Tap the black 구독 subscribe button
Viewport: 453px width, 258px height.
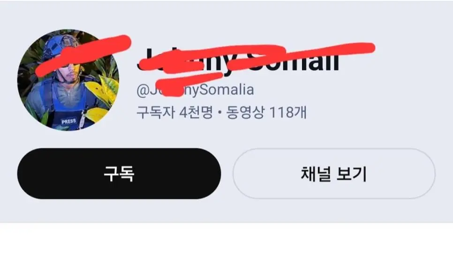(x=119, y=174)
